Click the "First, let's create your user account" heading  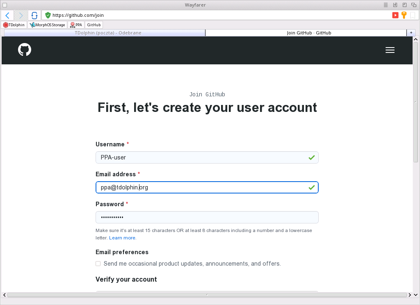[207, 108]
